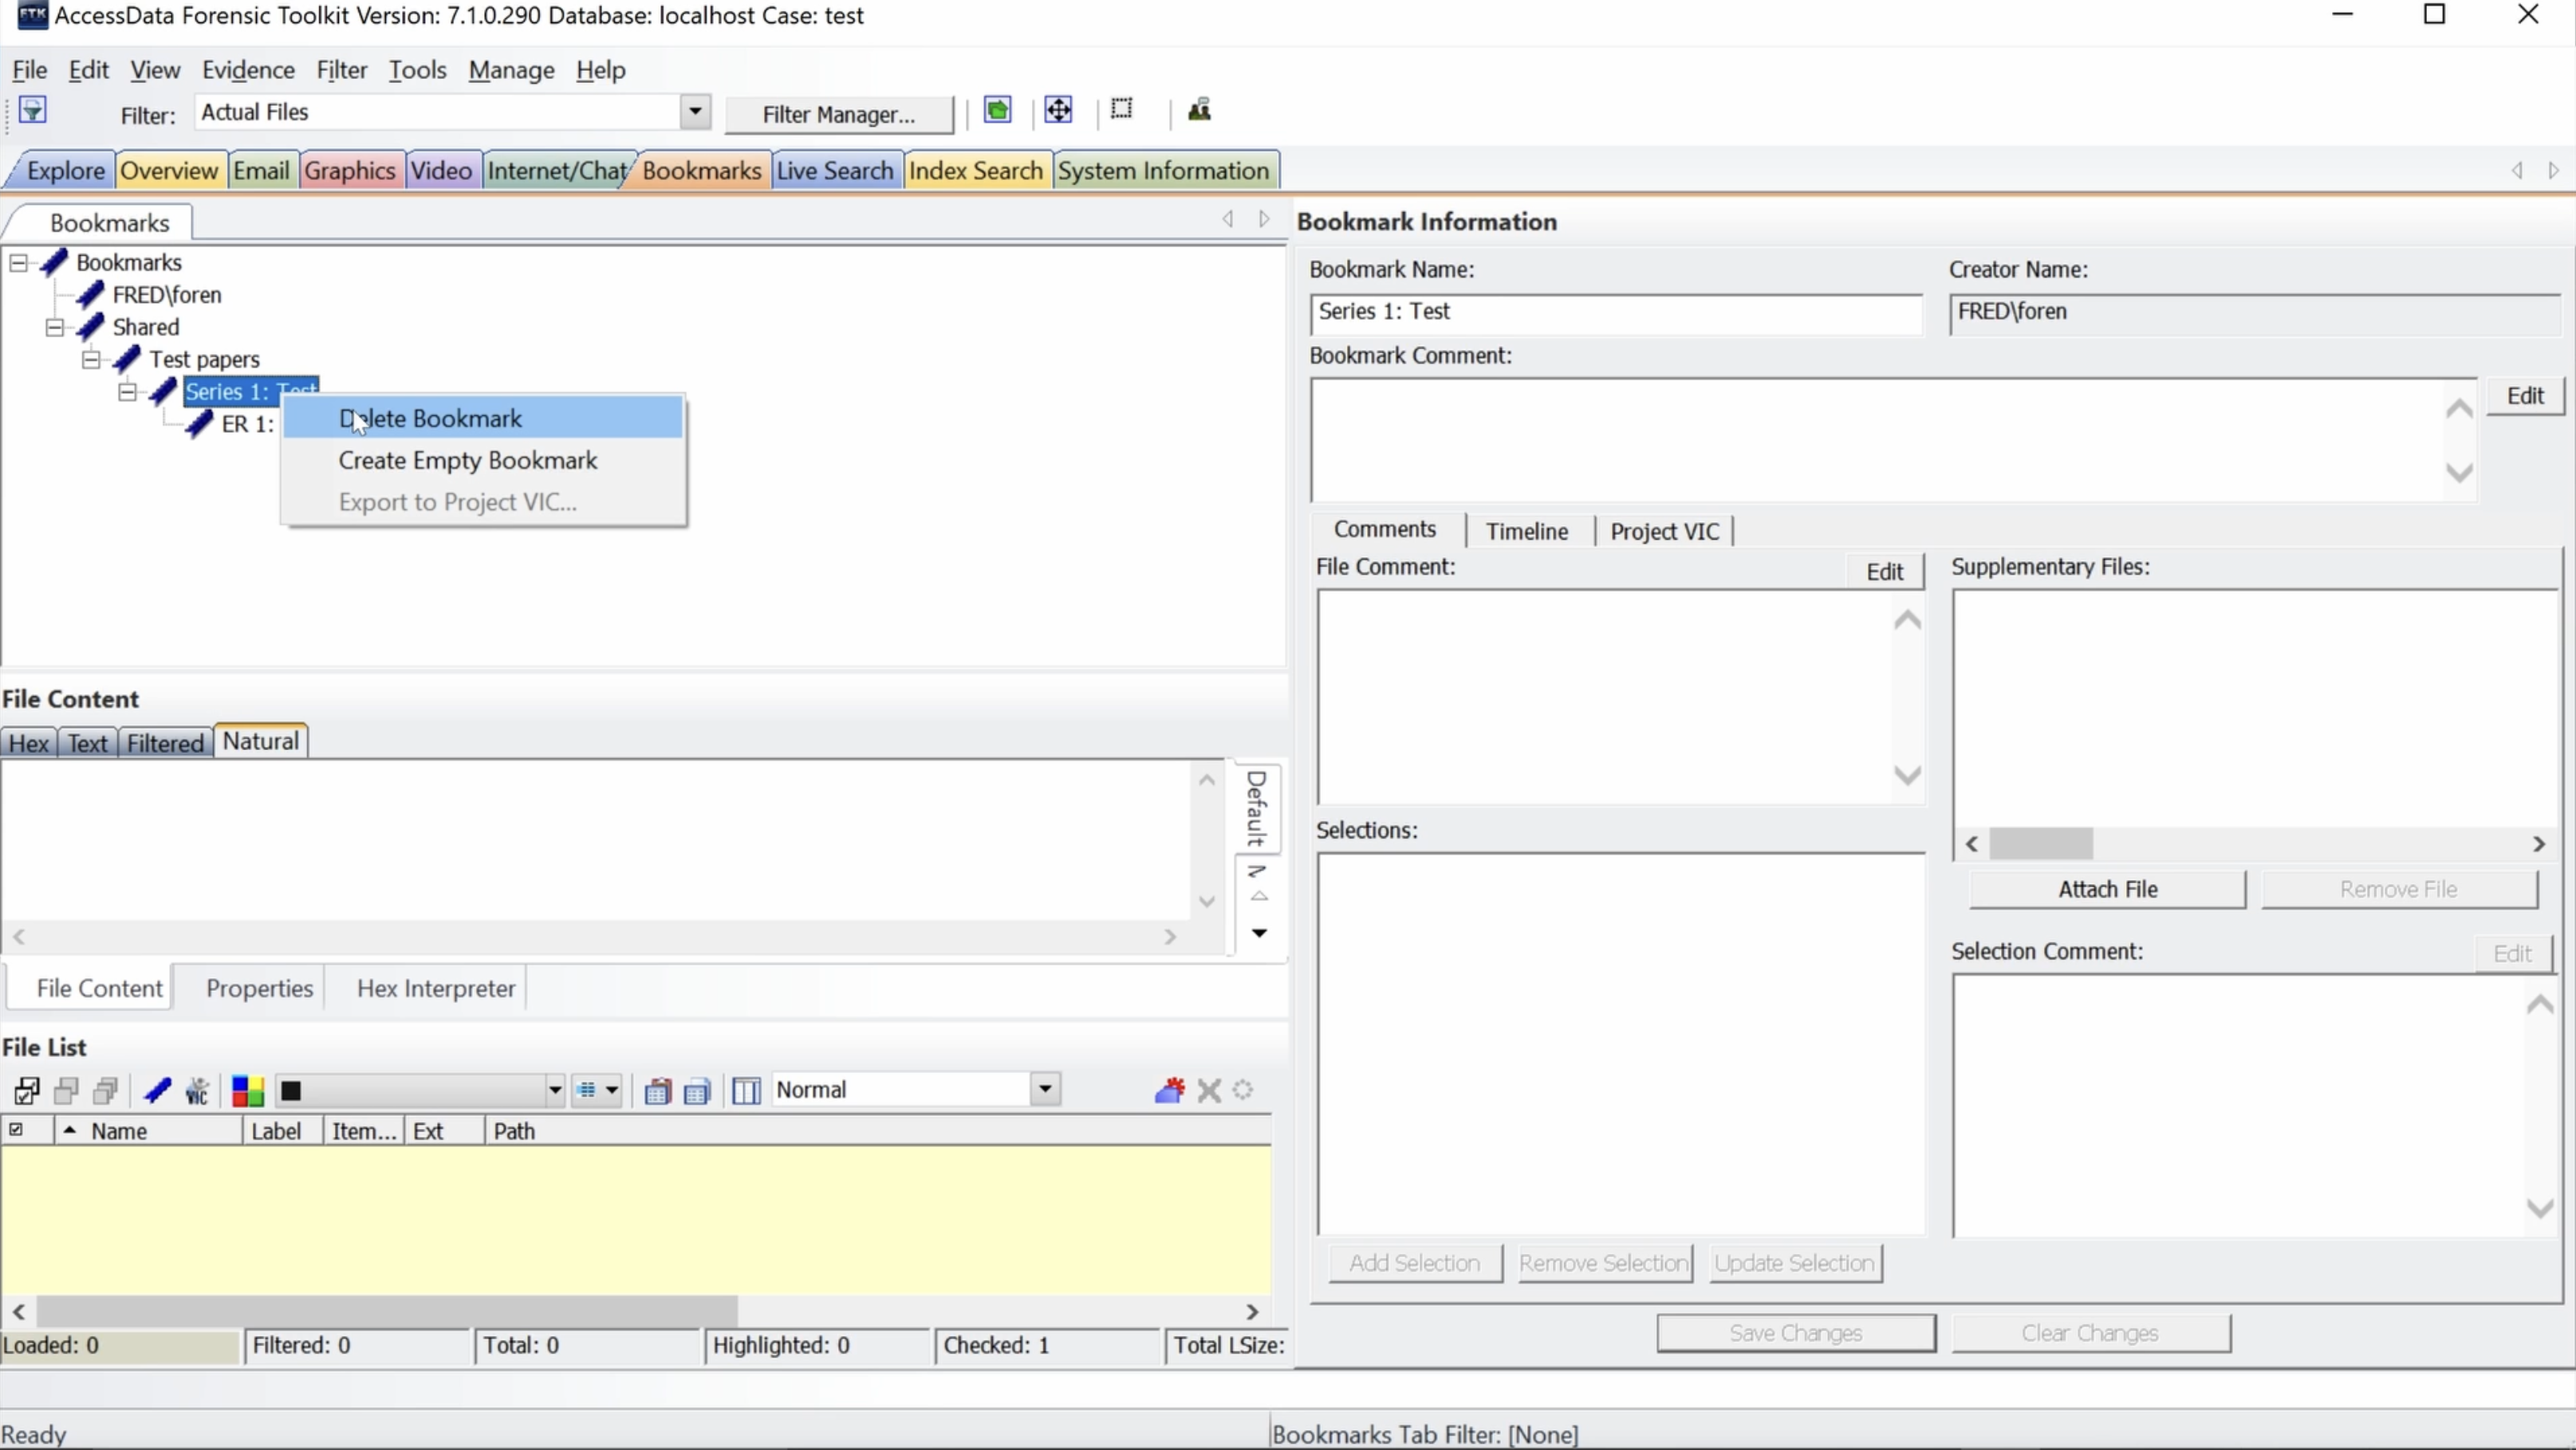The height and width of the screenshot is (1450, 2576).
Task: Open the Manage menu
Action: click(x=511, y=70)
